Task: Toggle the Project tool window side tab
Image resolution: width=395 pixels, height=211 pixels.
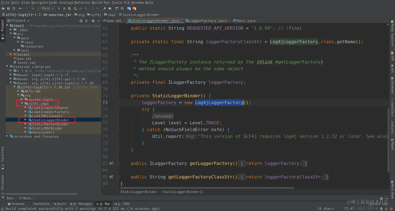Action: point(3,29)
